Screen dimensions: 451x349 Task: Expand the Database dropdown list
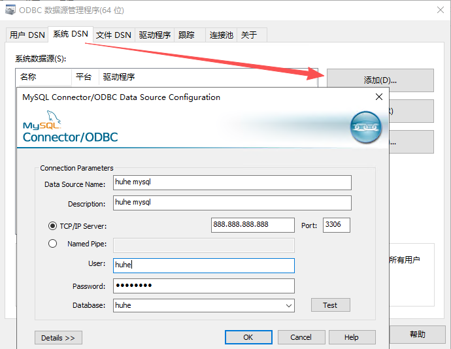pyautogui.click(x=288, y=305)
